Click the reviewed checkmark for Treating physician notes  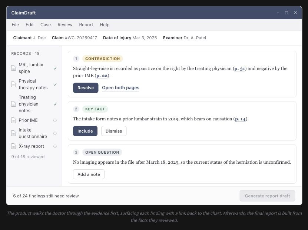tap(55, 104)
